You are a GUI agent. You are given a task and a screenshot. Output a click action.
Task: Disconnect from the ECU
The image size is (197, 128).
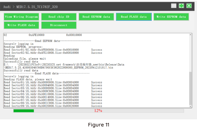(x=59, y=25)
